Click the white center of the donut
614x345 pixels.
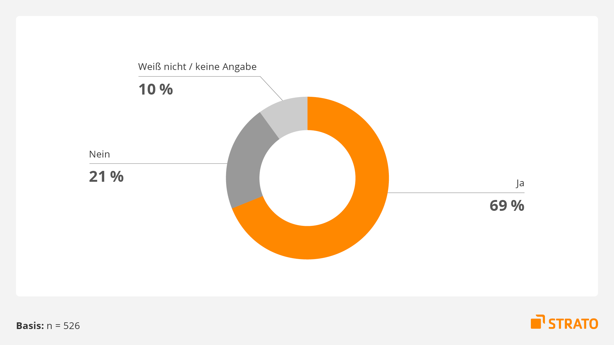(307, 178)
